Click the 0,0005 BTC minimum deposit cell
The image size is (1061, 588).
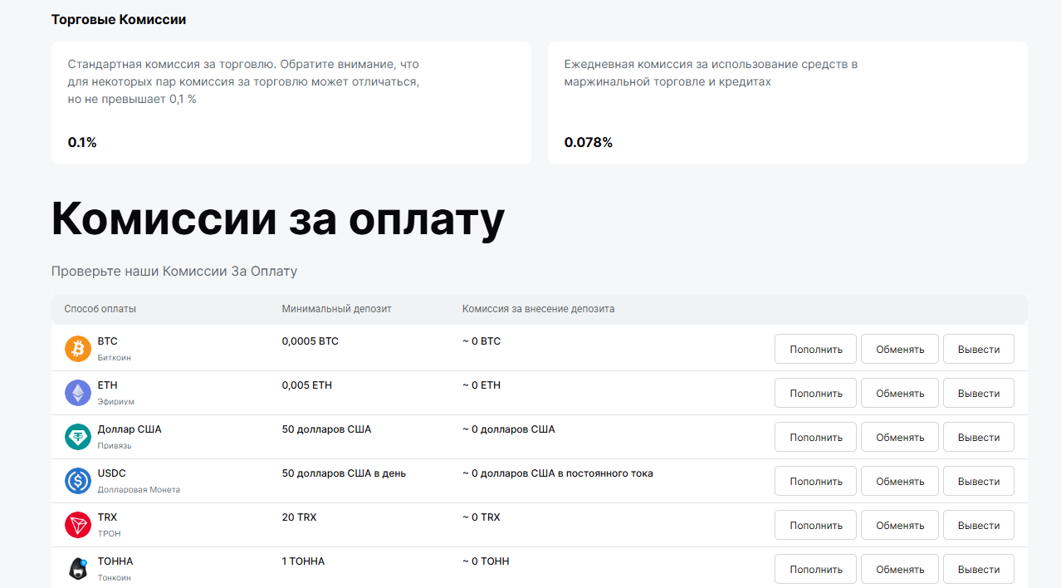pyautogui.click(x=310, y=341)
